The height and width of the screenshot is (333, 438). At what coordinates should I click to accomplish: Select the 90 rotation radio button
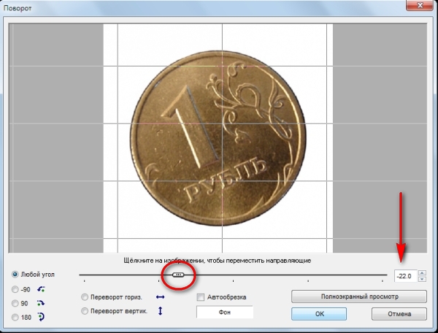[15, 303]
